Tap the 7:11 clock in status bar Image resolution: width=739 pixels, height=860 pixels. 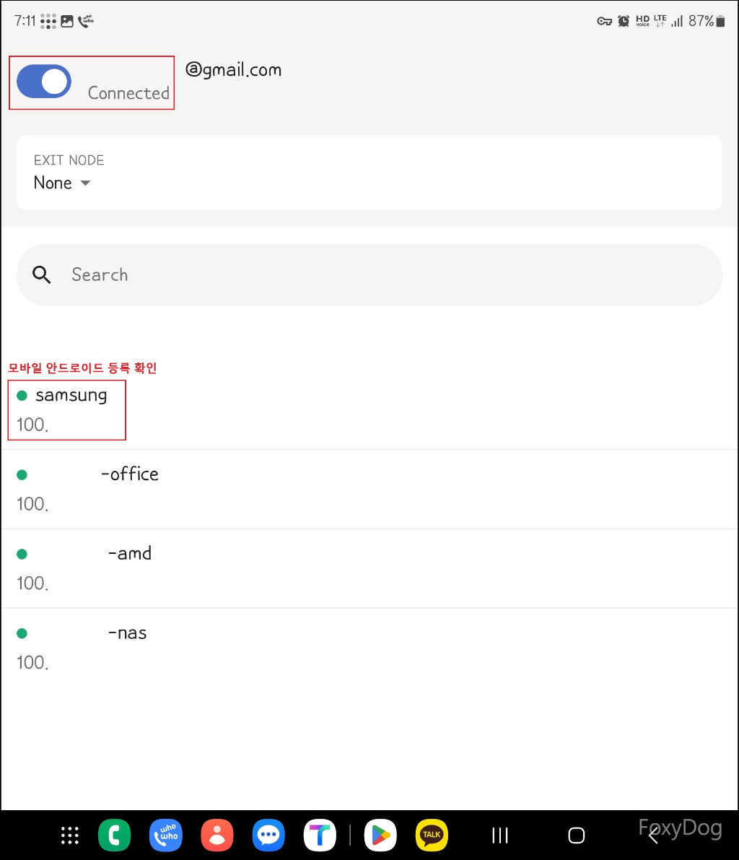tap(25, 22)
